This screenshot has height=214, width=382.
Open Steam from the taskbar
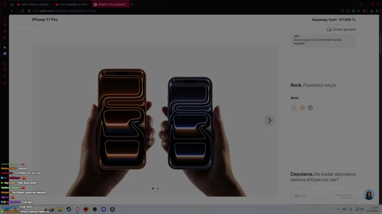69,209
